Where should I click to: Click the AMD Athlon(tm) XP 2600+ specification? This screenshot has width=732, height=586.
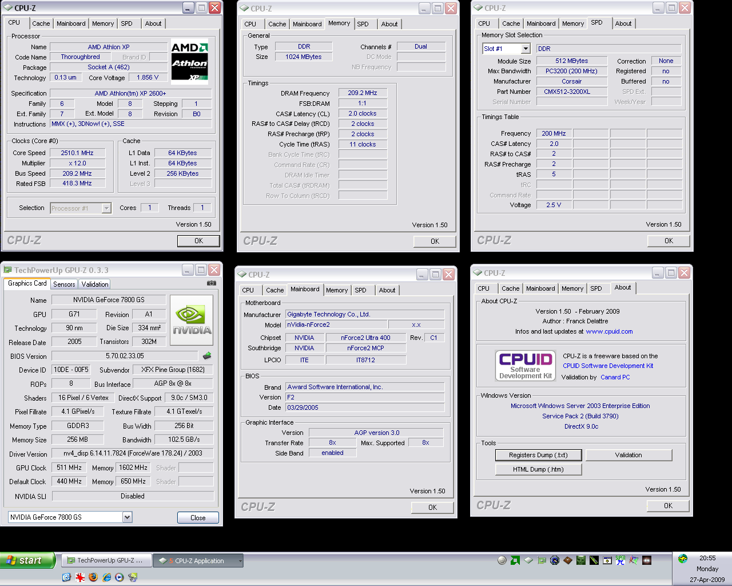point(130,93)
